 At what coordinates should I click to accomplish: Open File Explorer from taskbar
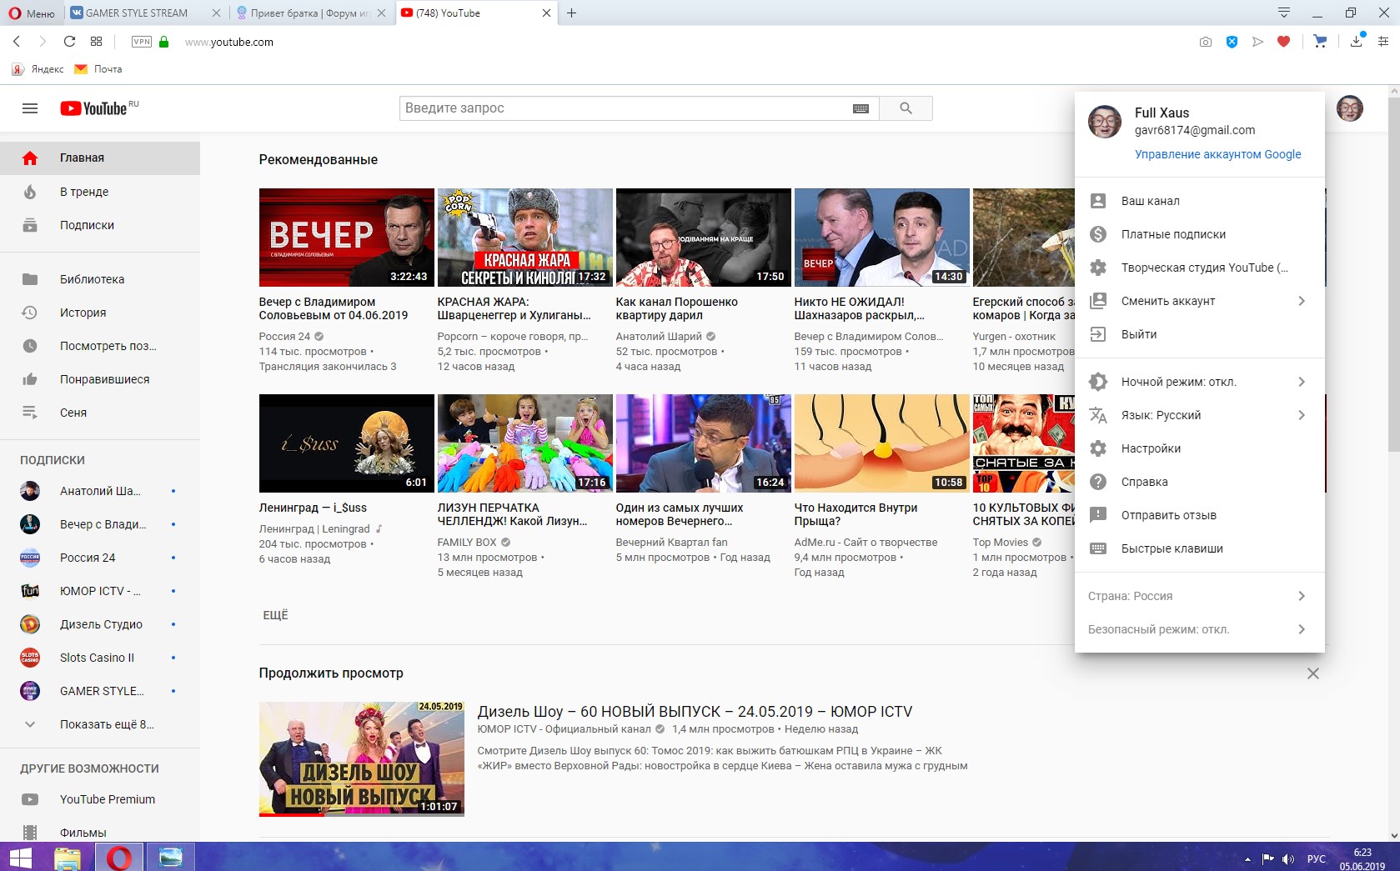coord(68,857)
